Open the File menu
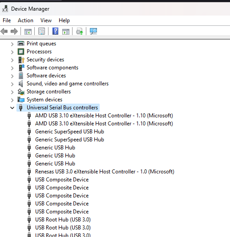230x237 pixels. [7, 20]
